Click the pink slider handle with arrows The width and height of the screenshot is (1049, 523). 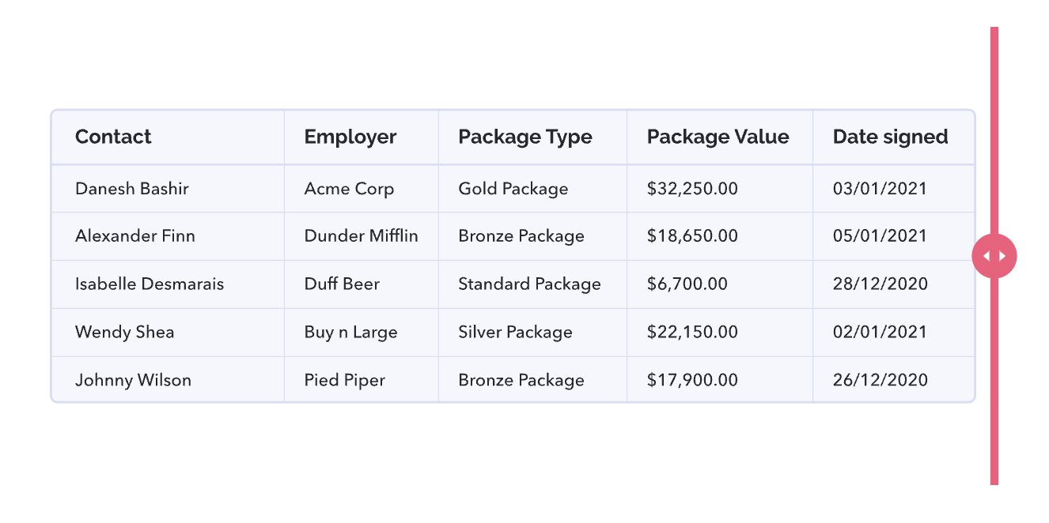(994, 256)
